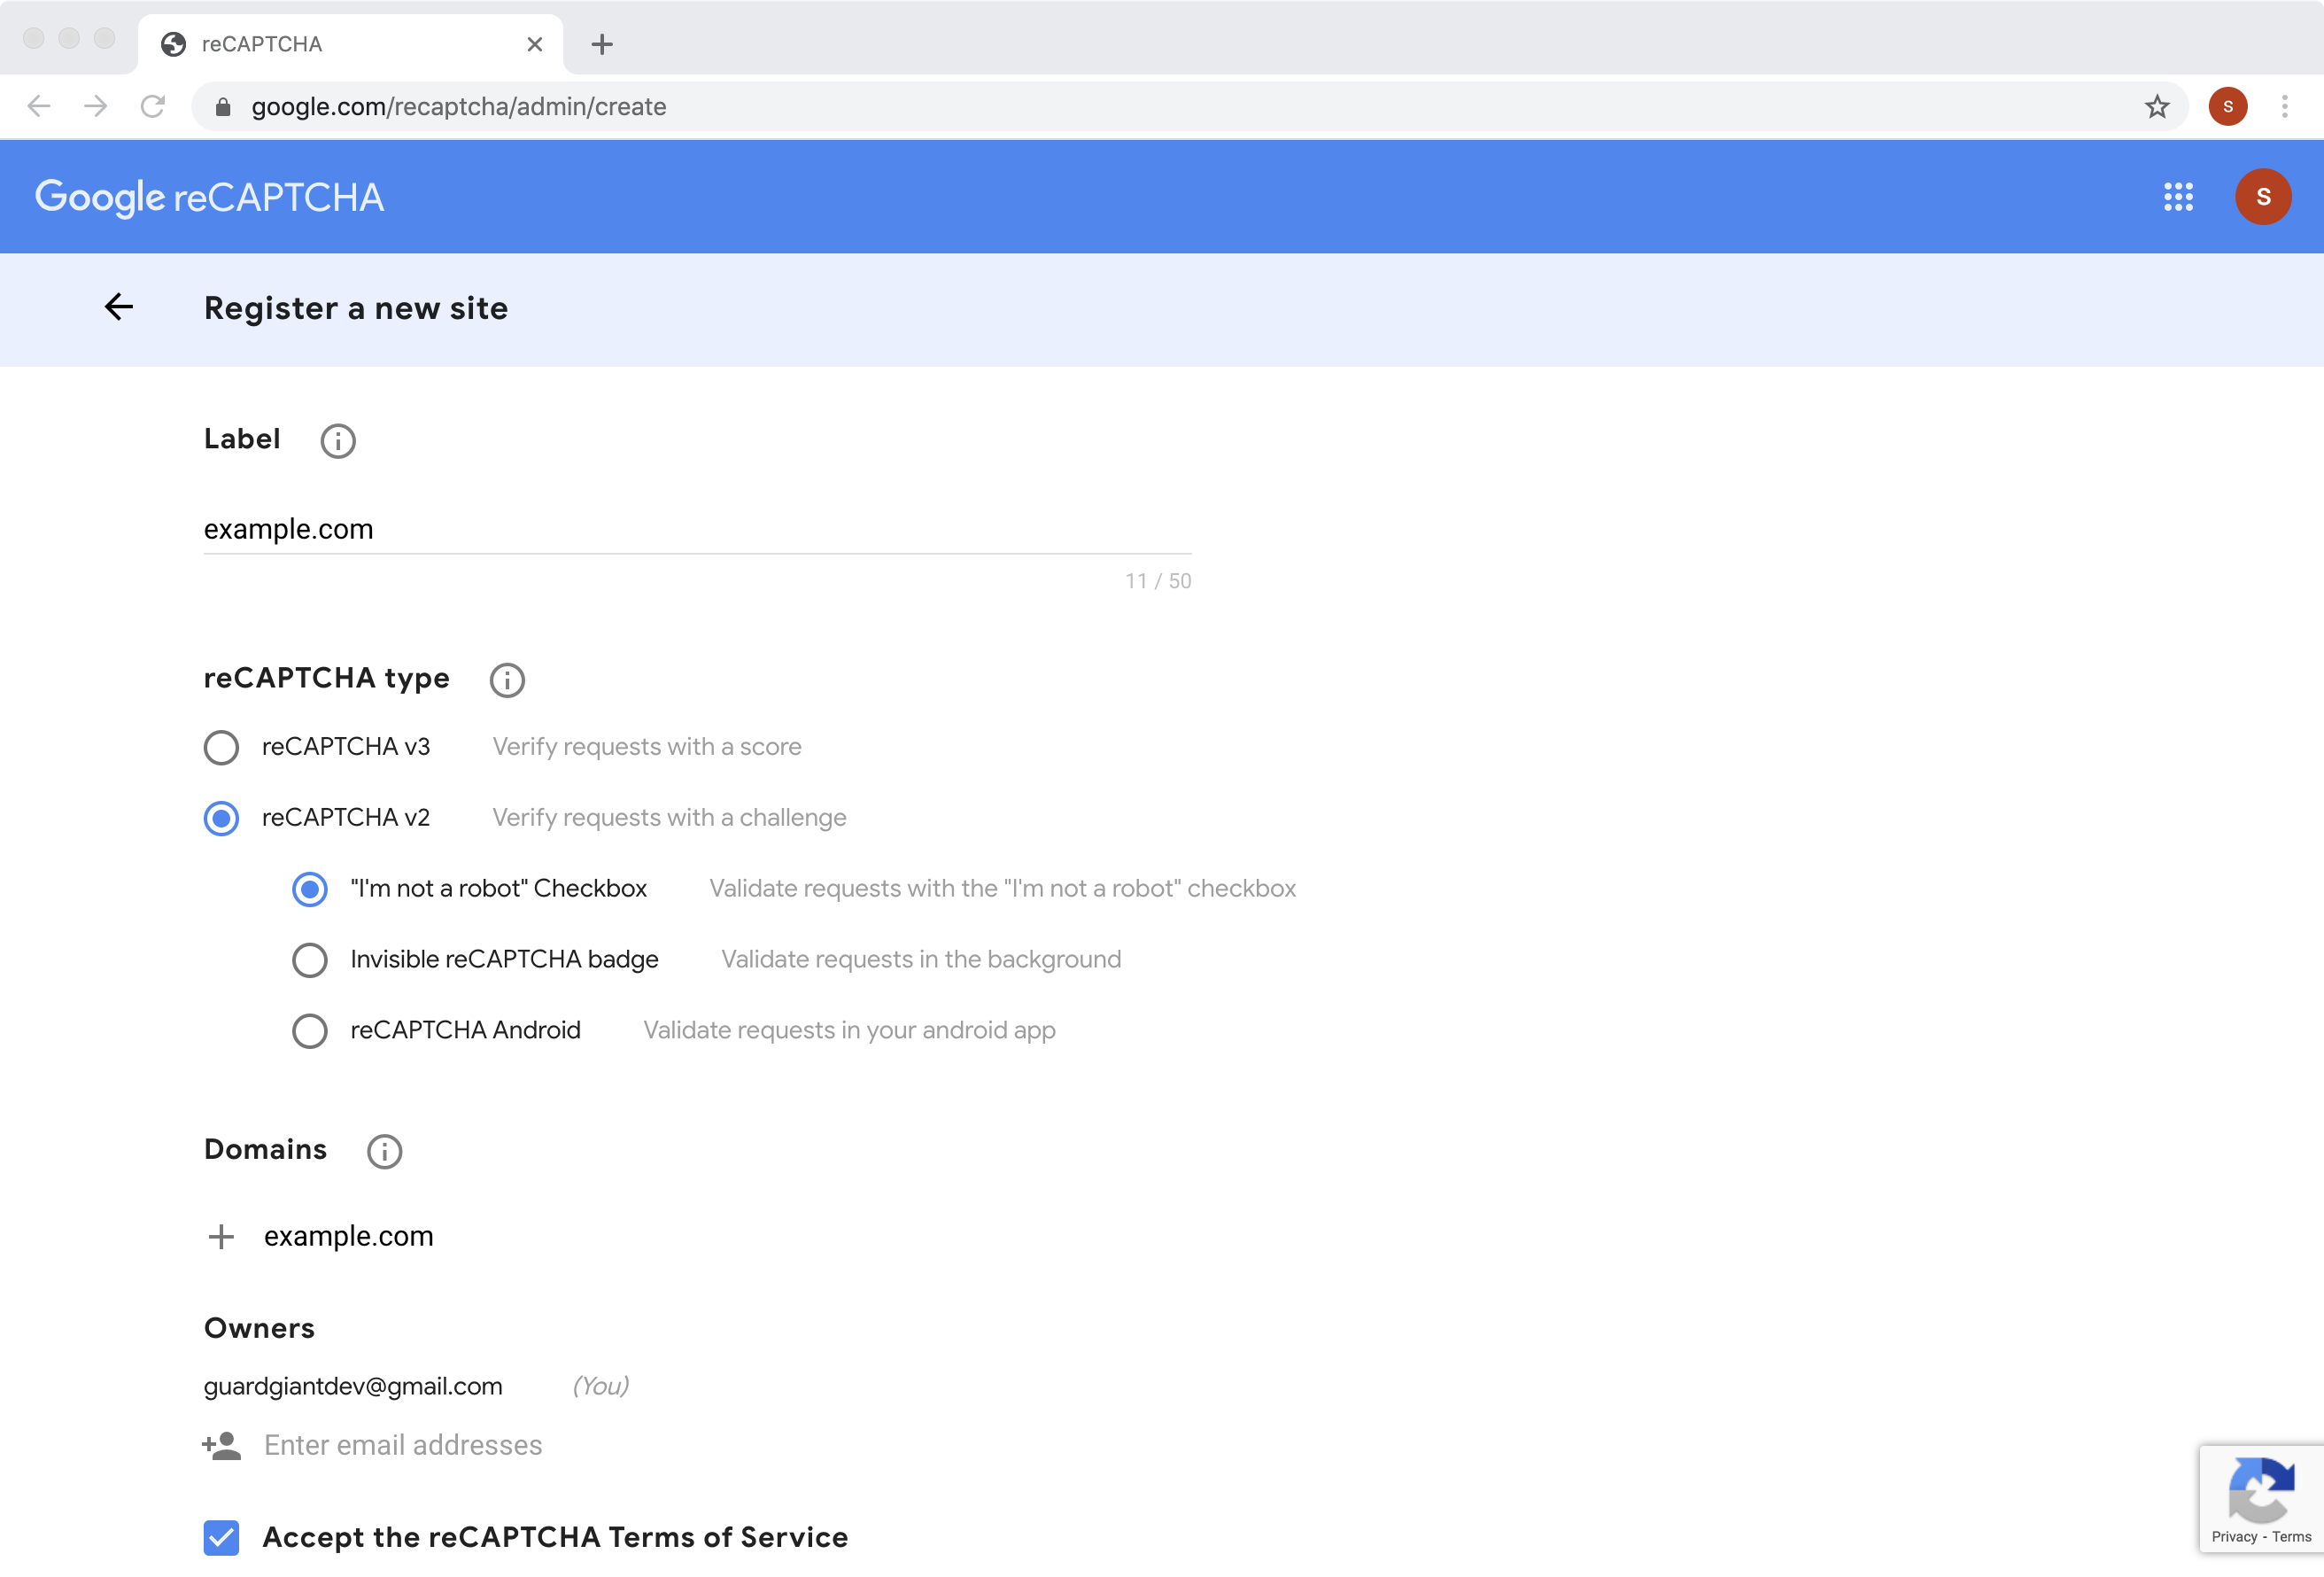The width and height of the screenshot is (2324, 1577).
Task: Toggle Accept the reCAPTCHA Terms of Service checkbox
Action: click(221, 1537)
